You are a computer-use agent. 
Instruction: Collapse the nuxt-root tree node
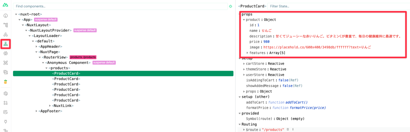(16, 14)
